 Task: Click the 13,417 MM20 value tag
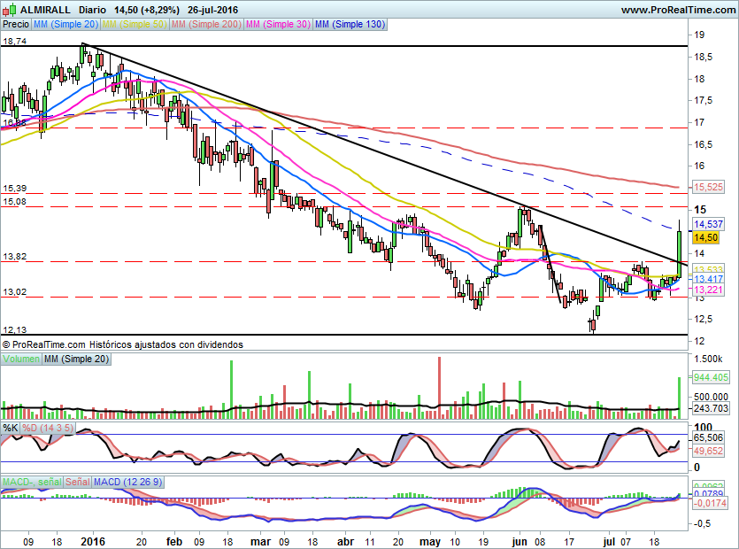pyautogui.click(x=708, y=279)
